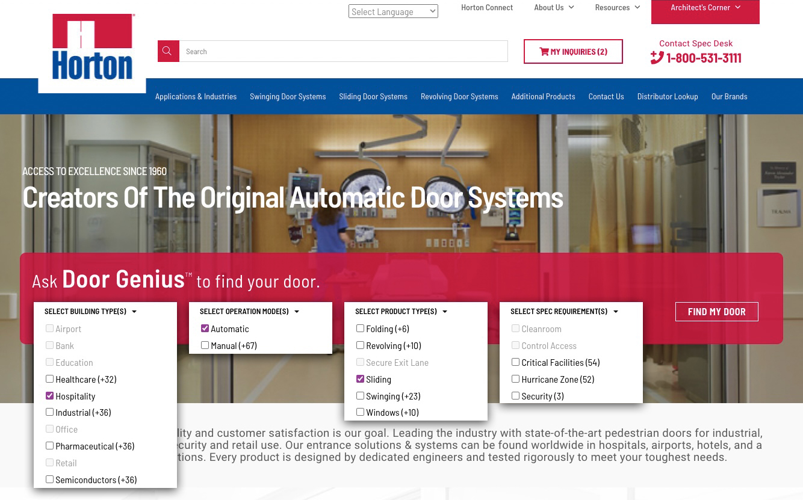This screenshot has width=803, height=500.
Task: Open the Sliding Door Systems menu
Action: click(x=373, y=96)
